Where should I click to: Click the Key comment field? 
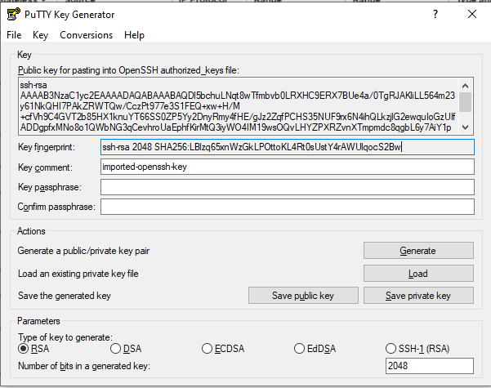(287, 167)
